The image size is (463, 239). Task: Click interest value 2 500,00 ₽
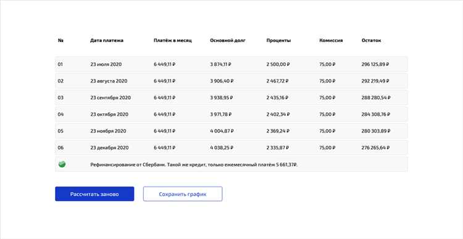278,64
